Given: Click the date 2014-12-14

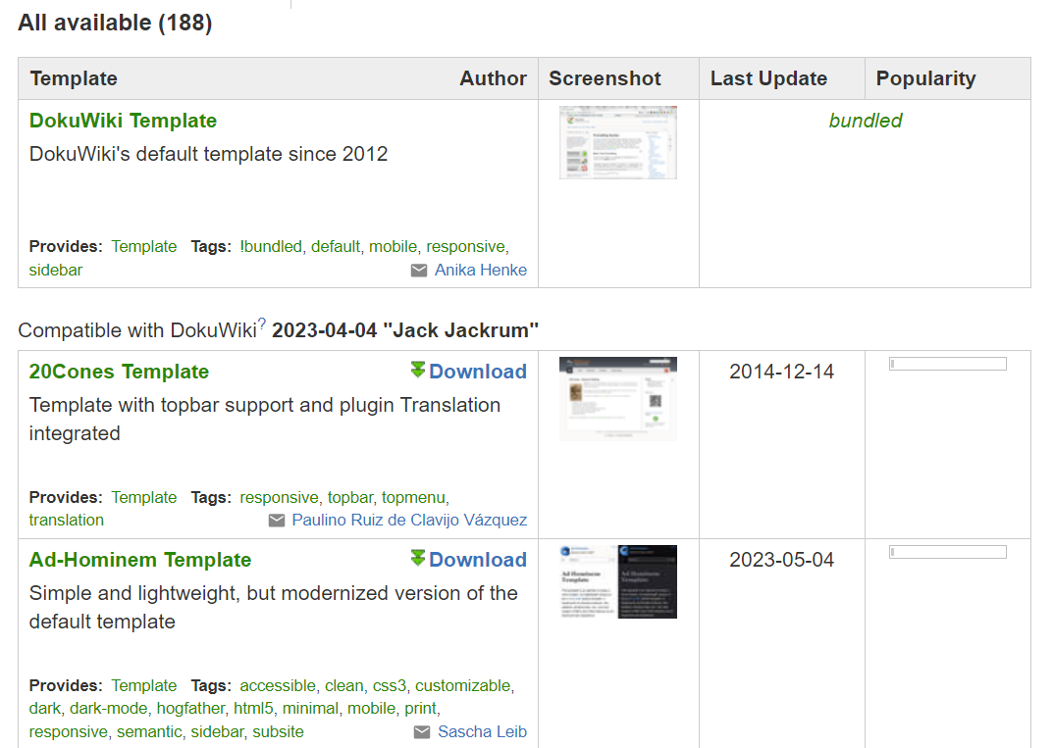Looking at the screenshot, I should [x=782, y=372].
